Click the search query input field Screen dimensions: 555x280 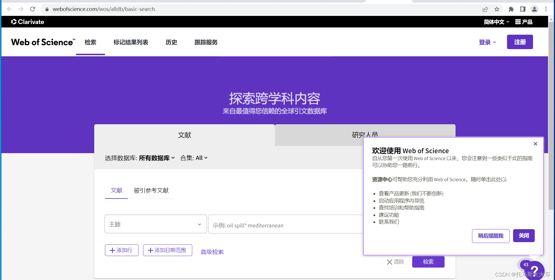point(286,224)
